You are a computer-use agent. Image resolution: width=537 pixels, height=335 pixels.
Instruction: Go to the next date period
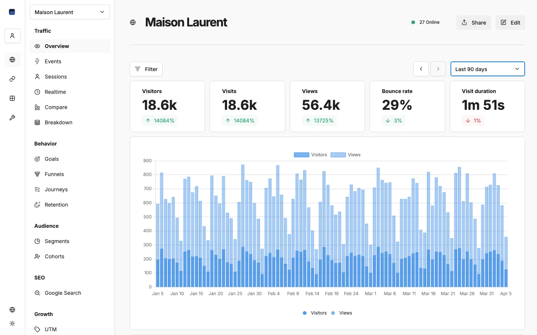pyautogui.click(x=438, y=69)
